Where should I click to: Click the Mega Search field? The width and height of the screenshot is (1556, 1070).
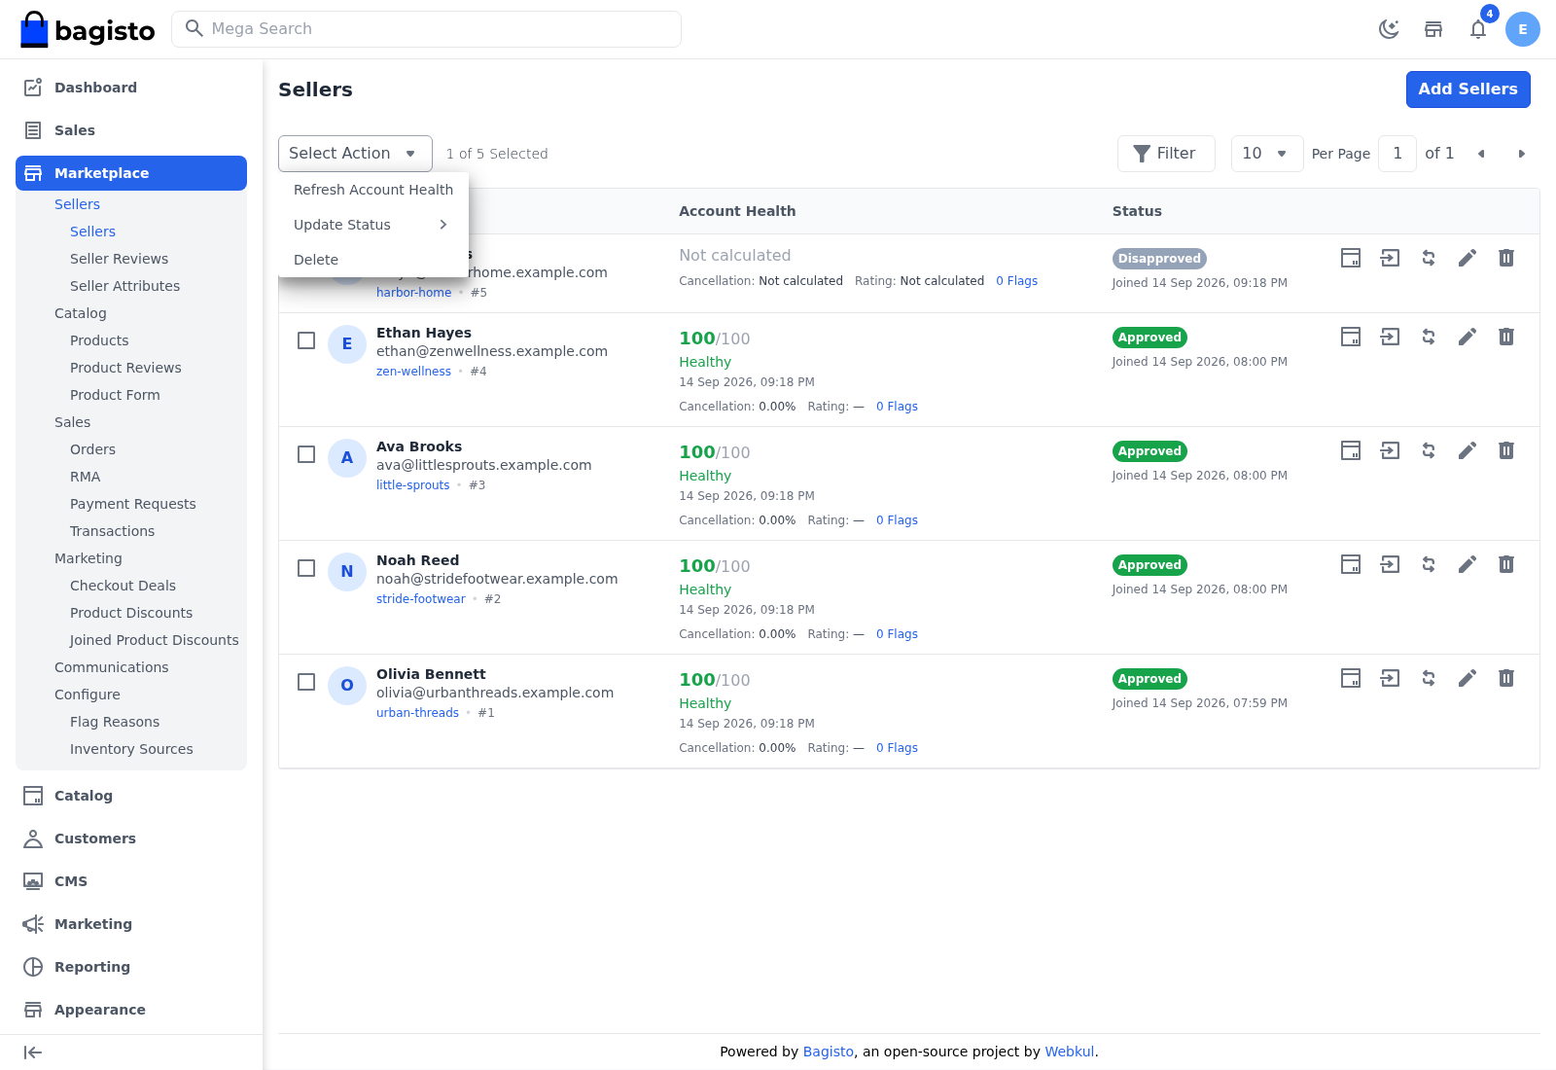click(x=426, y=29)
